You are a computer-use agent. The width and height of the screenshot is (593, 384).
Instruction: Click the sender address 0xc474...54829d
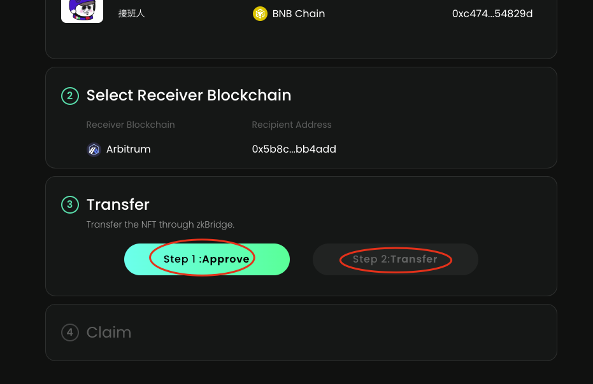pos(492,13)
